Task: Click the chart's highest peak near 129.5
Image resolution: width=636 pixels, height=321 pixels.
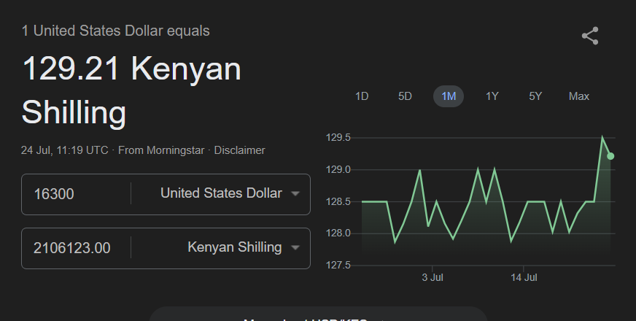Action: (602, 137)
